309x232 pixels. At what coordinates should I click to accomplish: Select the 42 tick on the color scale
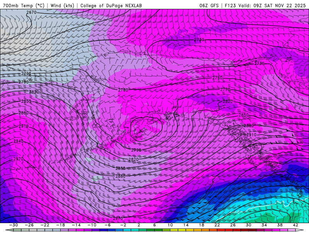point(295,225)
